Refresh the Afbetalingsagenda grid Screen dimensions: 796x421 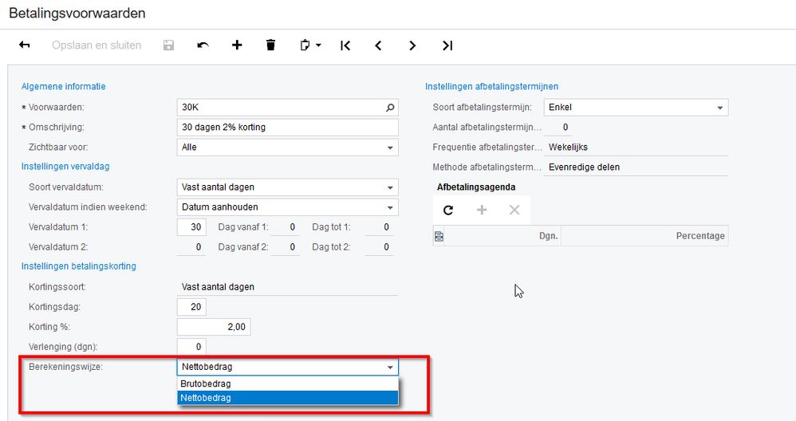pos(448,210)
